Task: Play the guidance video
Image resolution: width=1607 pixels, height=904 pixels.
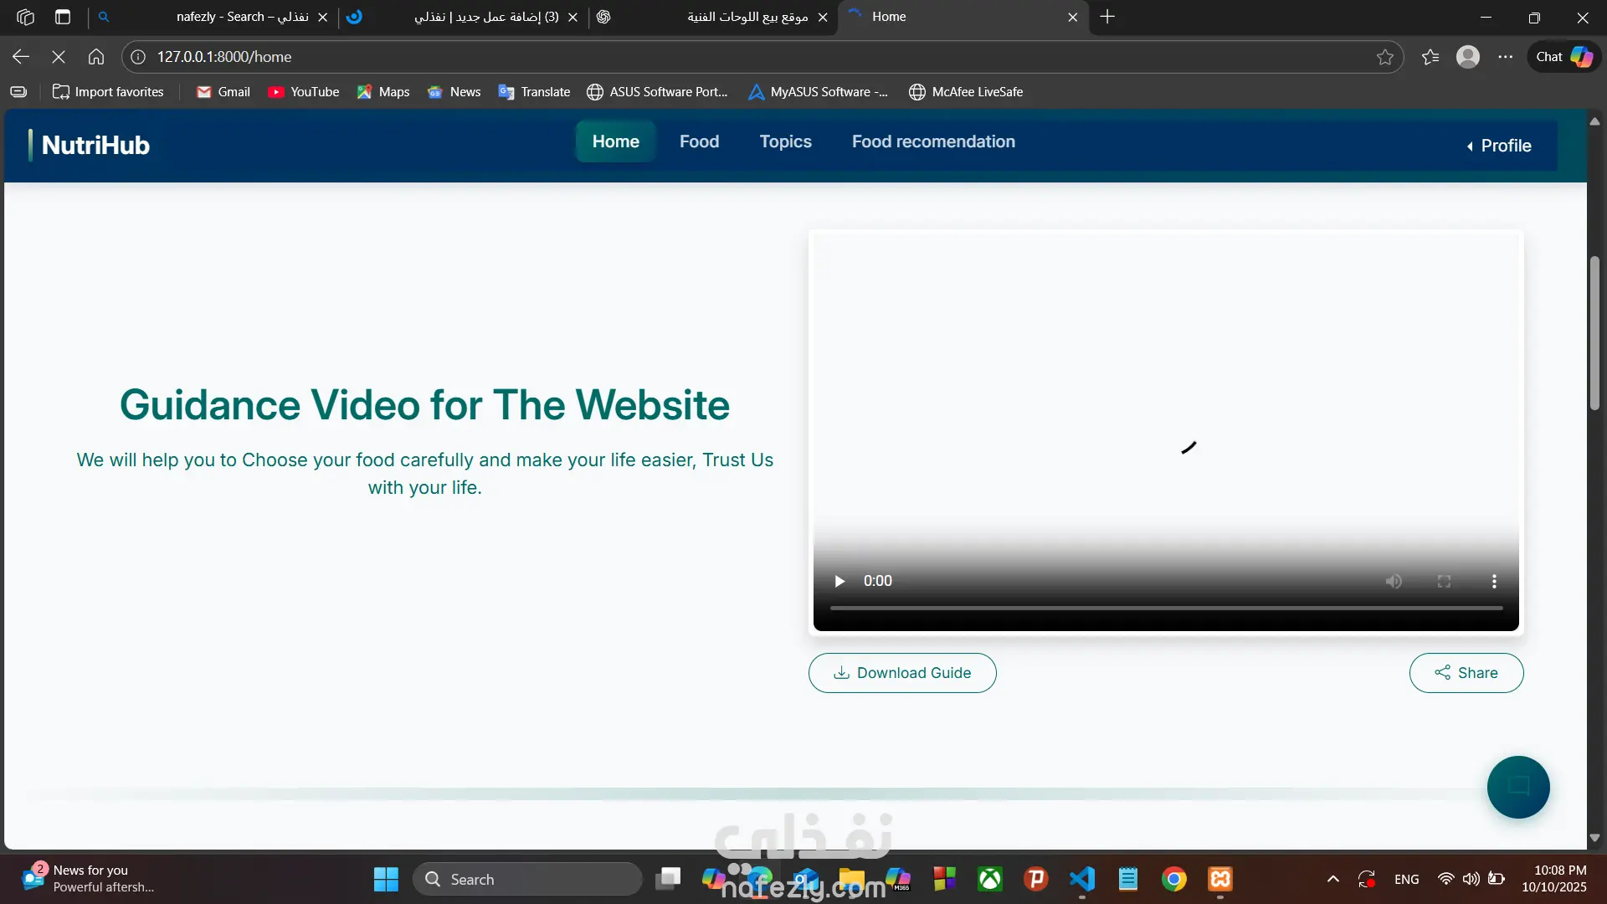Action: 839,581
